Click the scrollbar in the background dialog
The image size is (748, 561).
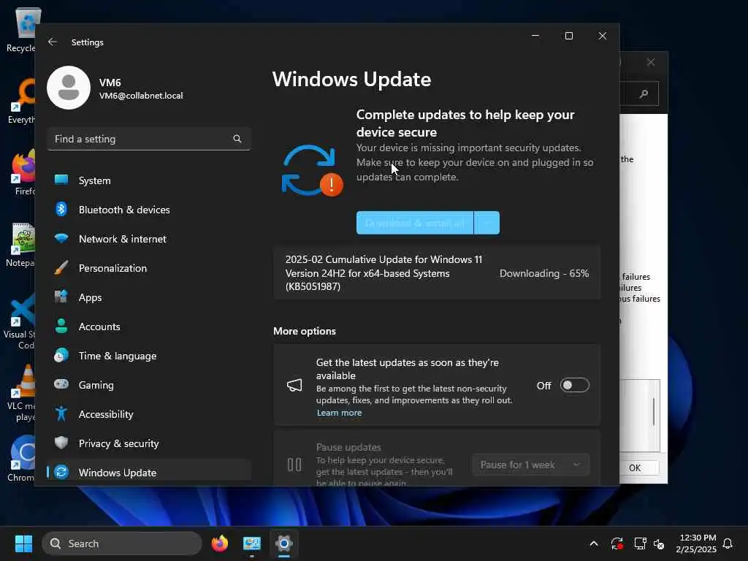[x=654, y=412]
